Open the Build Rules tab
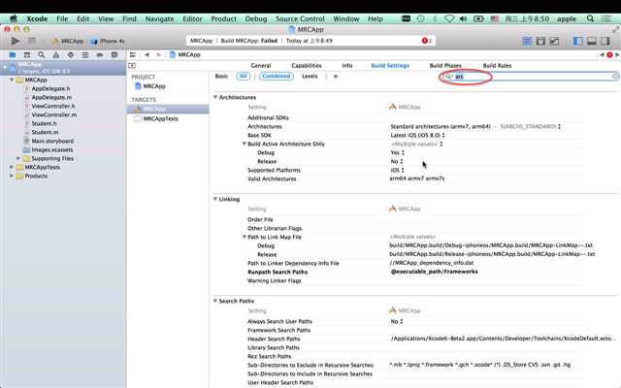The image size is (621, 388). pos(497,65)
